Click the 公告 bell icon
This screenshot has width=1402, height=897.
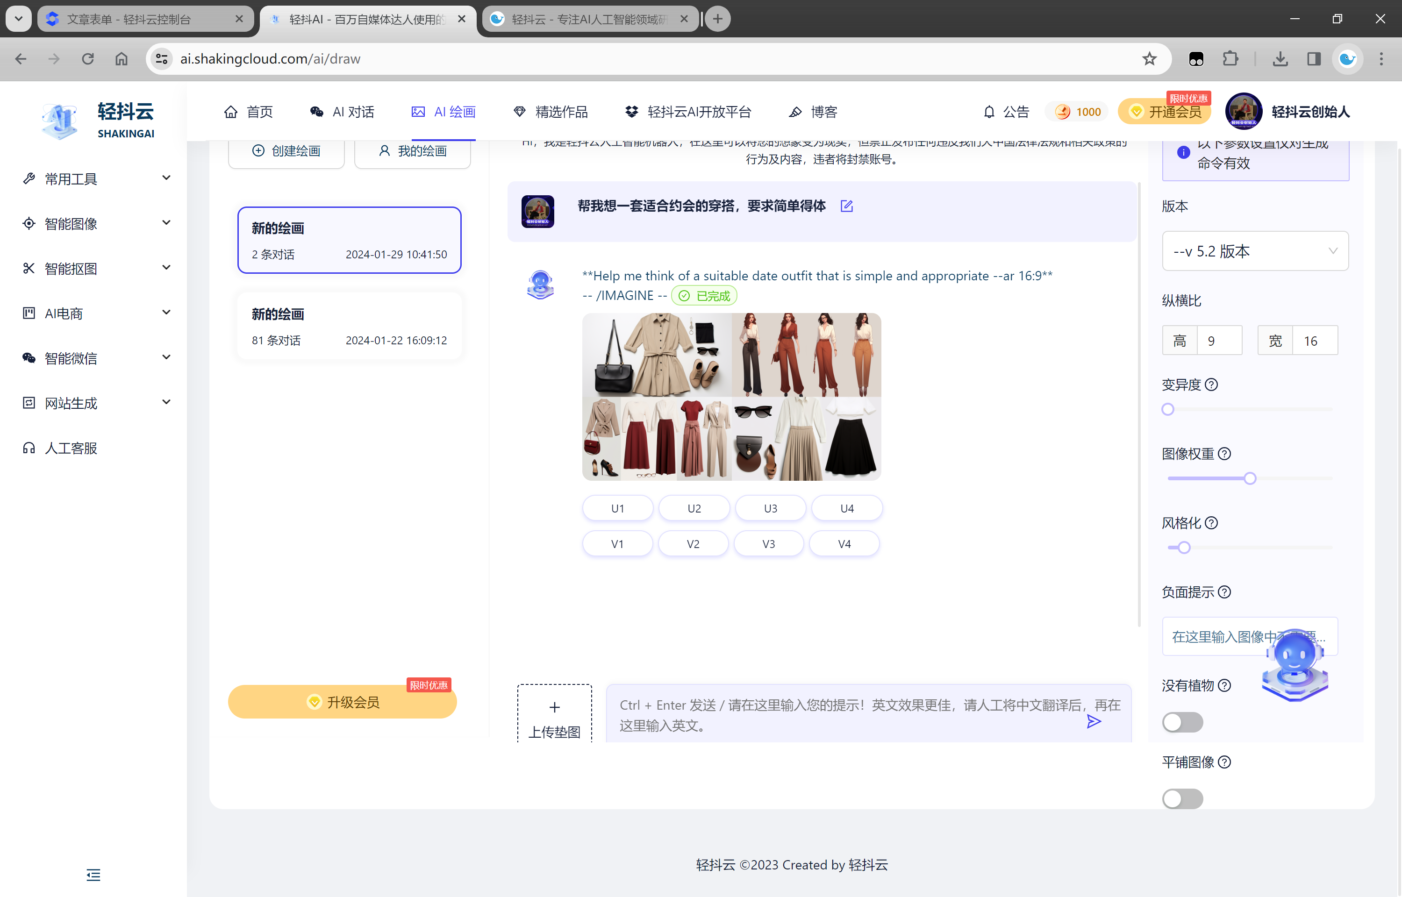(989, 112)
